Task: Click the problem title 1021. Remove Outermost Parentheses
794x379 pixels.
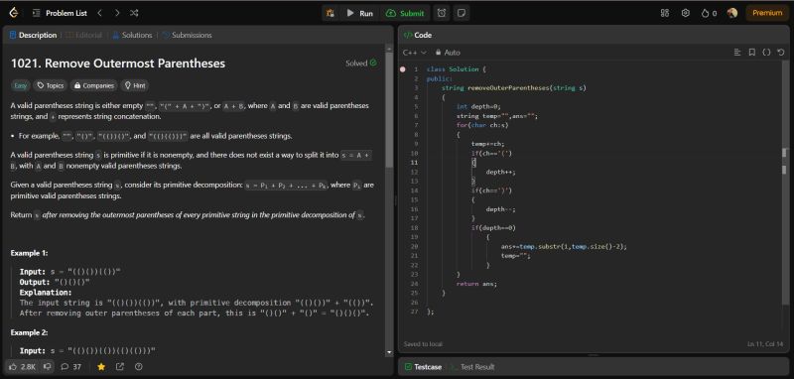Action: point(118,63)
